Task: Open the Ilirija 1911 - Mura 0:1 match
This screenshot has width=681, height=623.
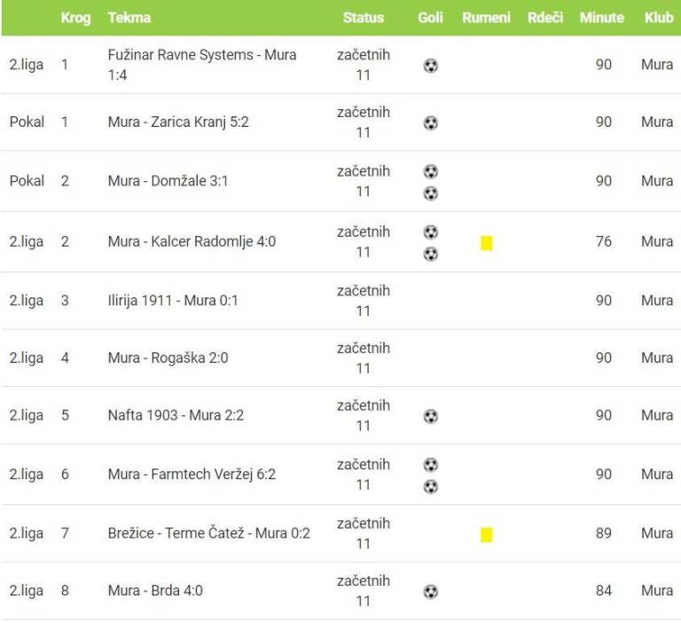Action: point(173,301)
